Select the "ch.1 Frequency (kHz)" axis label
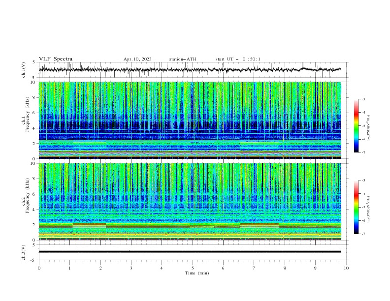The height and width of the screenshot is (301, 390). (x=26, y=114)
